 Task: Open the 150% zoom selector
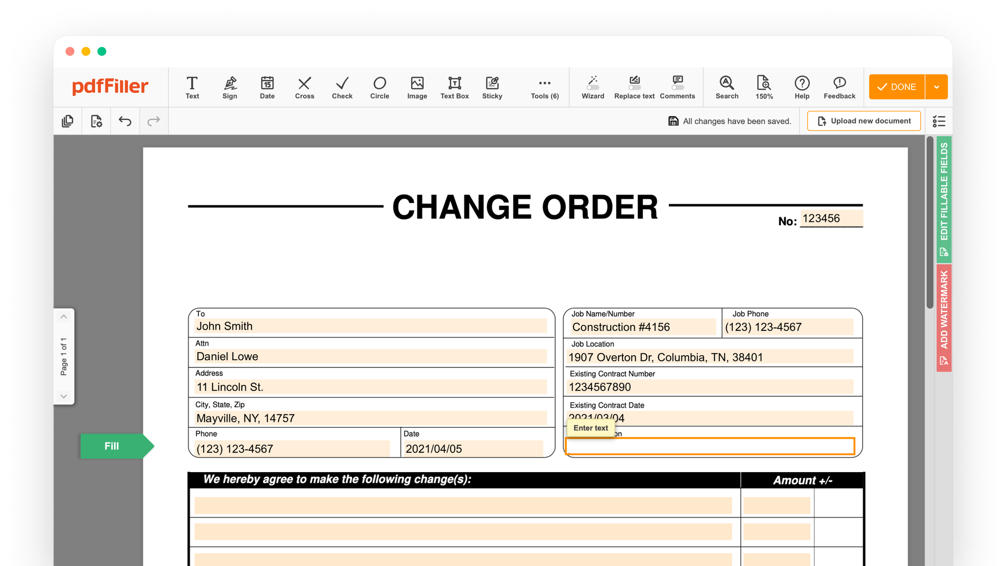pos(764,87)
